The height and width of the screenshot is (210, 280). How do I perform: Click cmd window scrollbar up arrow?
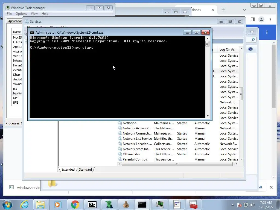(x=207, y=38)
